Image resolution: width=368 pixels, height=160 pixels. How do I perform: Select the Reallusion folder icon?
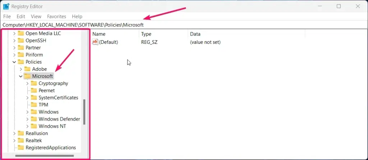point(21,133)
